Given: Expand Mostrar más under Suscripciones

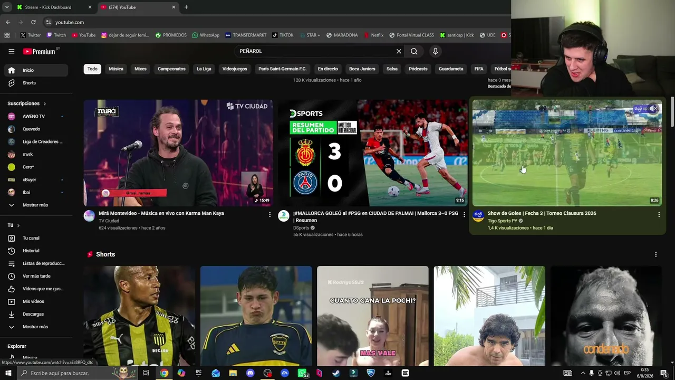Looking at the screenshot, I should tap(36, 205).
